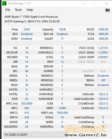The image size is (112, 139).
Task: Click the Freq value 3200
Action: coord(27,29)
